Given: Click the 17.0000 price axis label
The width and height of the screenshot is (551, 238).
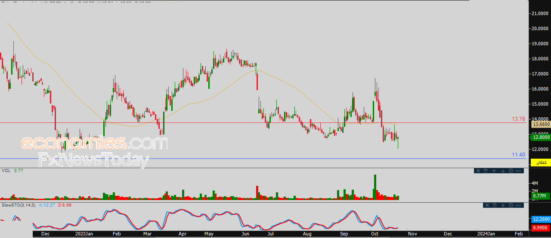Looking at the screenshot, I should click(x=541, y=74).
